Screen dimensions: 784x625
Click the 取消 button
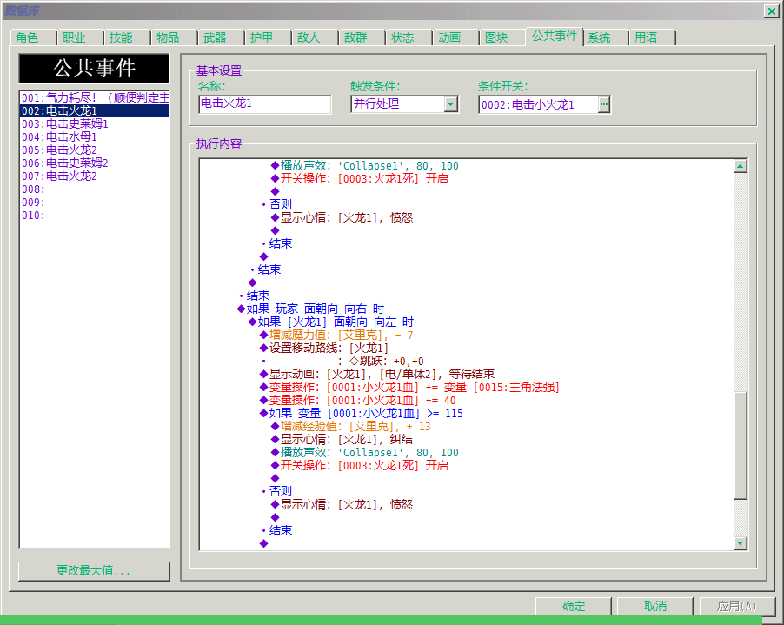click(x=655, y=606)
